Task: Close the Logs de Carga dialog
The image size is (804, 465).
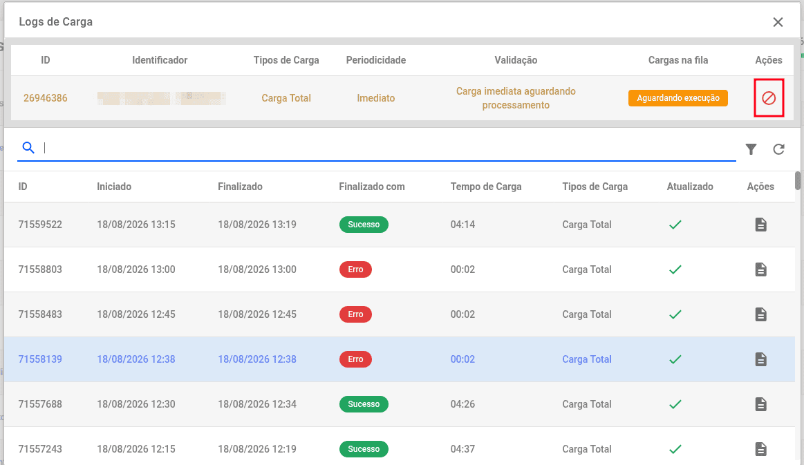Action: 778,22
